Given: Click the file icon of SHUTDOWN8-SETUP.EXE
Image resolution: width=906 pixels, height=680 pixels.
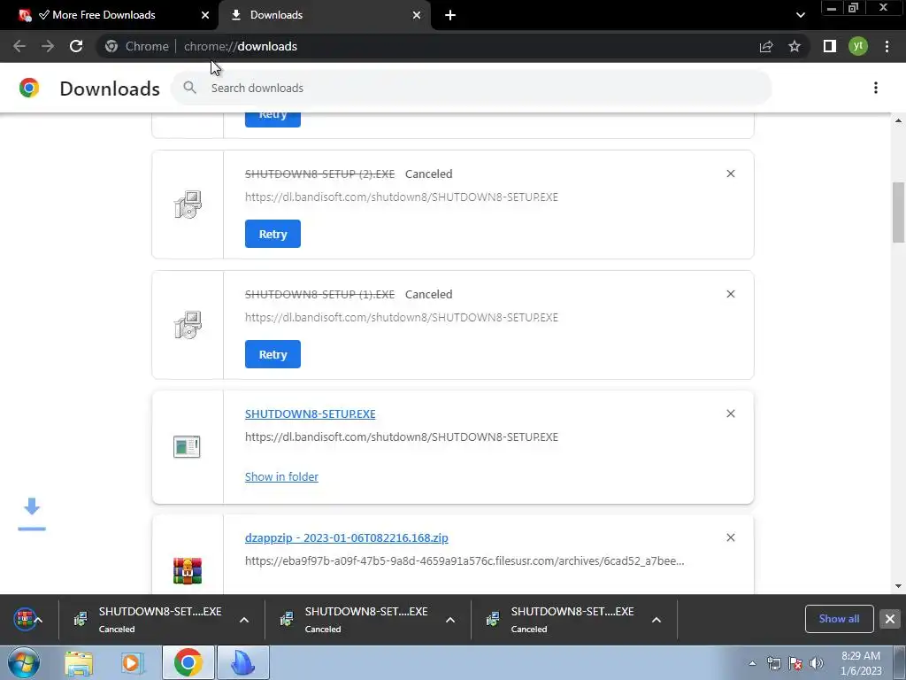Looking at the screenshot, I should point(187,446).
